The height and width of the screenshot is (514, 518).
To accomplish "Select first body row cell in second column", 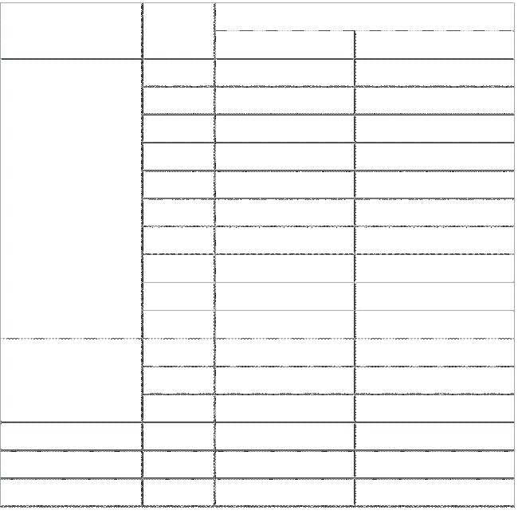I will (x=179, y=73).
